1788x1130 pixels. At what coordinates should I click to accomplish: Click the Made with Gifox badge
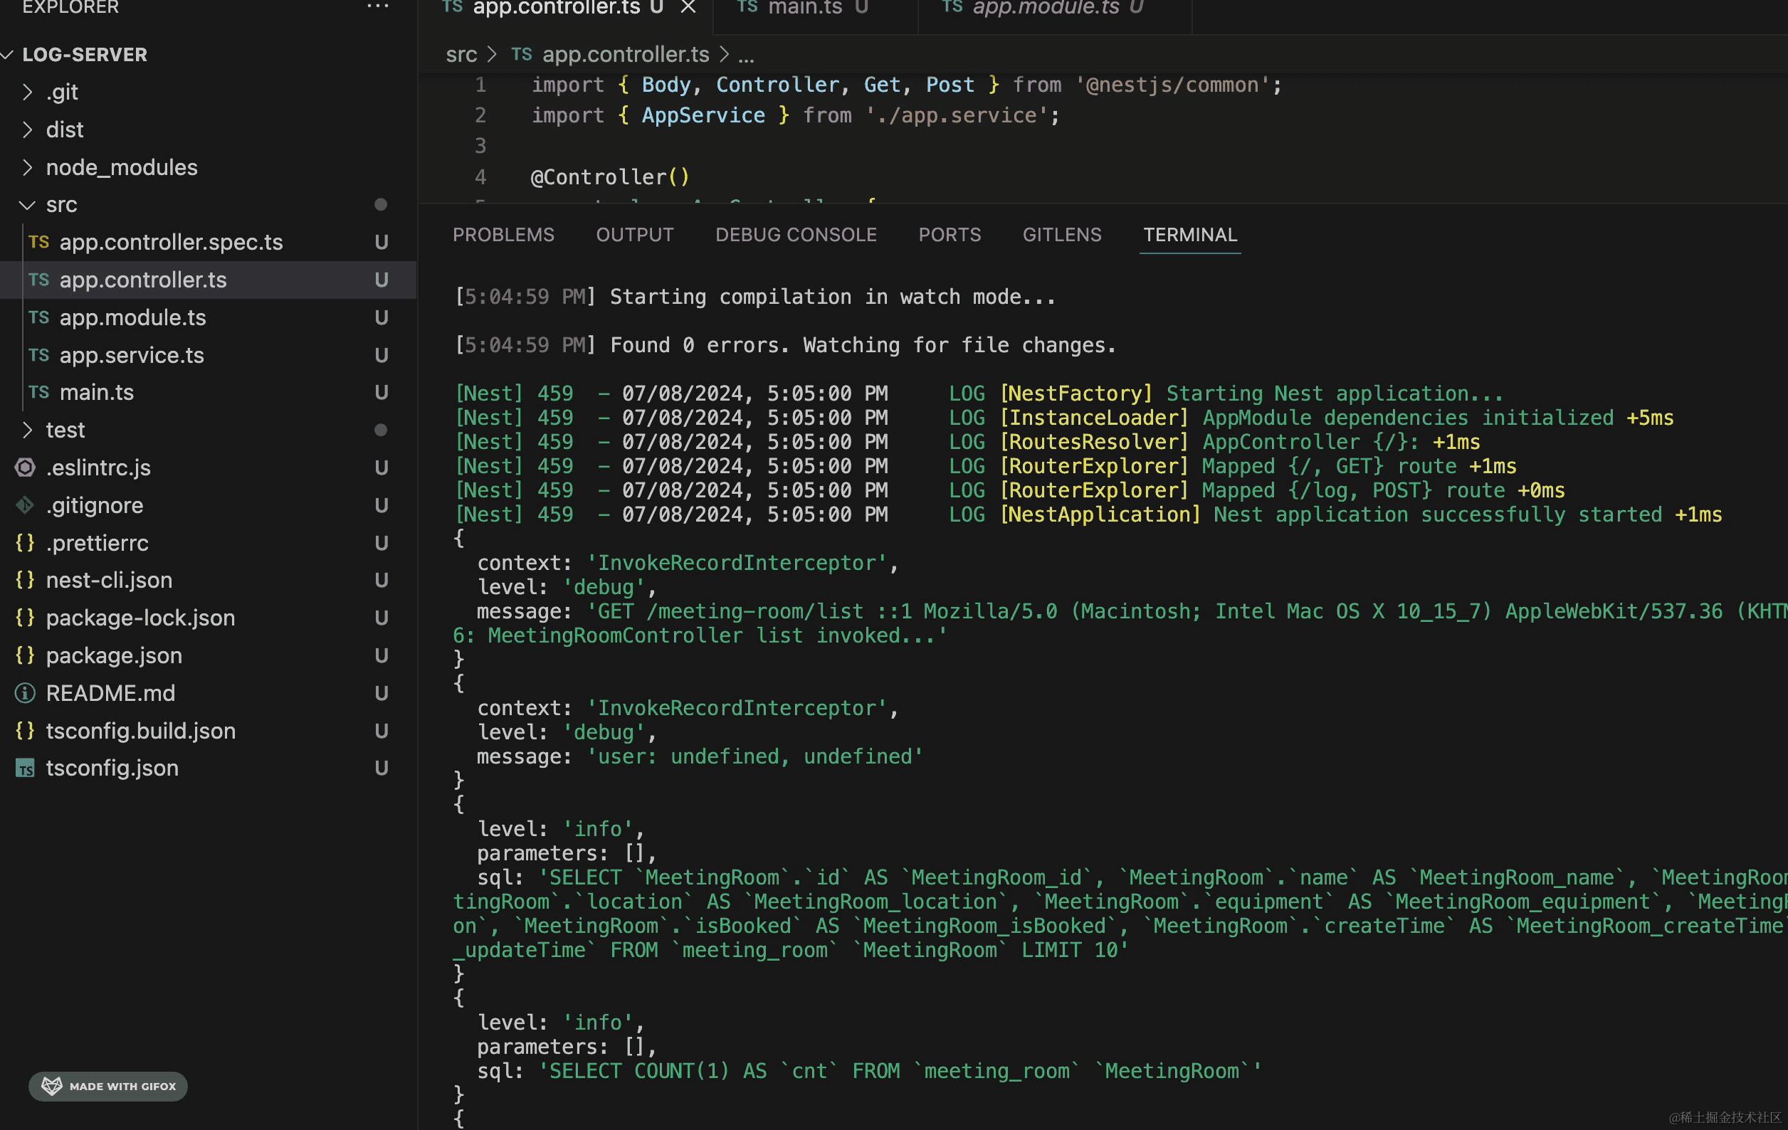(108, 1086)
